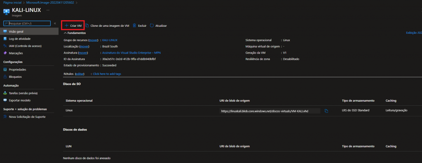
Task: Click the Atualizar refresh button
Action: pyautogui.click(x=158, y=26)
